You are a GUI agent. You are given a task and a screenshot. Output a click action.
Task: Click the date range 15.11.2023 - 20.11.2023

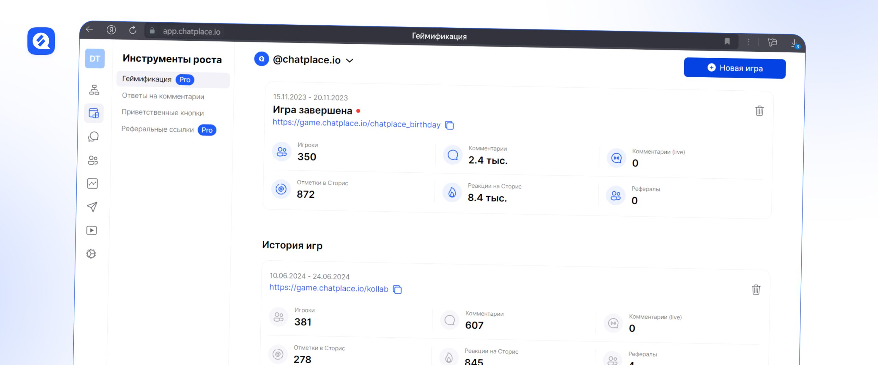(310, 97)
